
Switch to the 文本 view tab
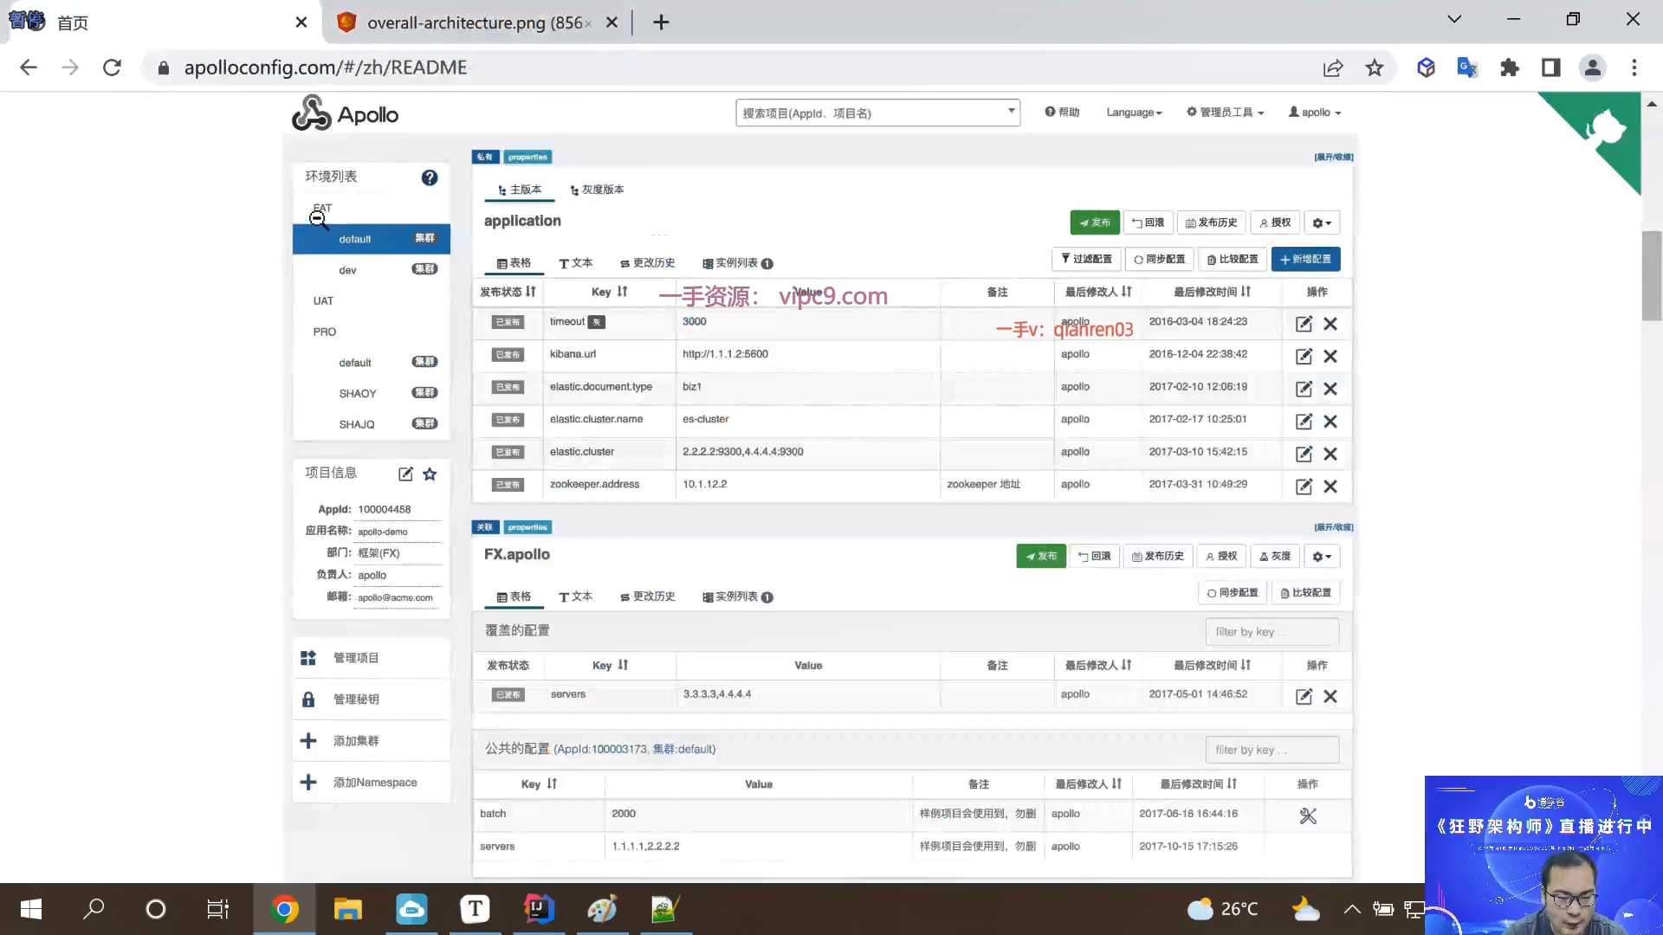[x=576, y=262]
